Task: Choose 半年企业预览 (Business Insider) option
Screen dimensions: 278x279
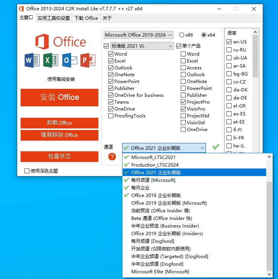Action: [194, 226]
